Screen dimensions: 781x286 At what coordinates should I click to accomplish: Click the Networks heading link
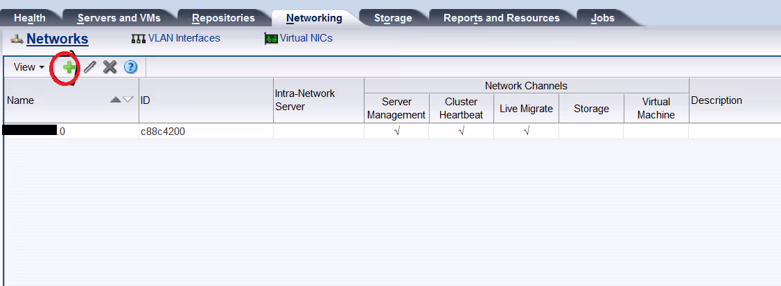click(x=57, y=39)
